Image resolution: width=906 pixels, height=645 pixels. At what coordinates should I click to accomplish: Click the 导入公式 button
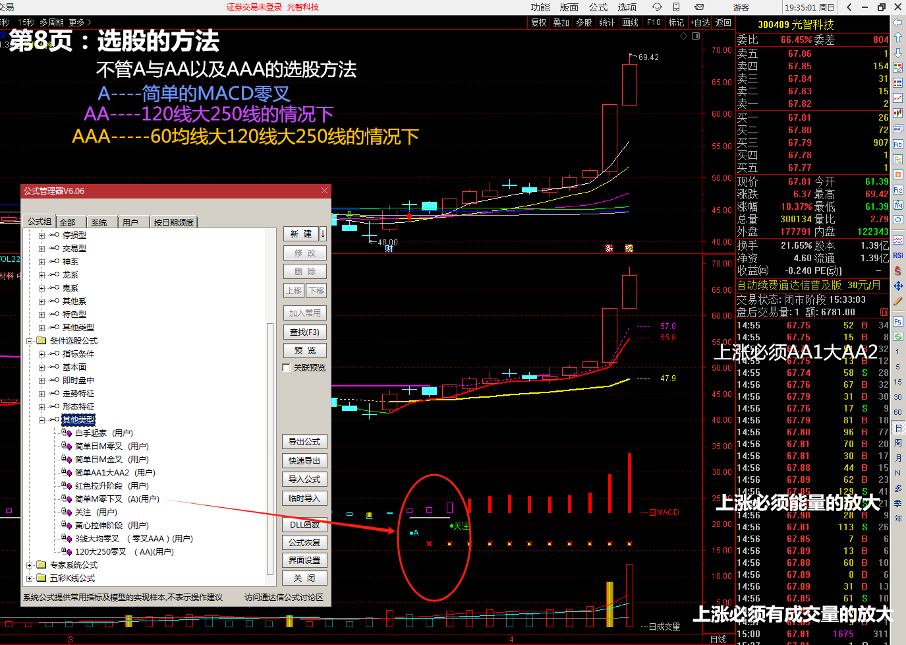(x=305, y=479)
